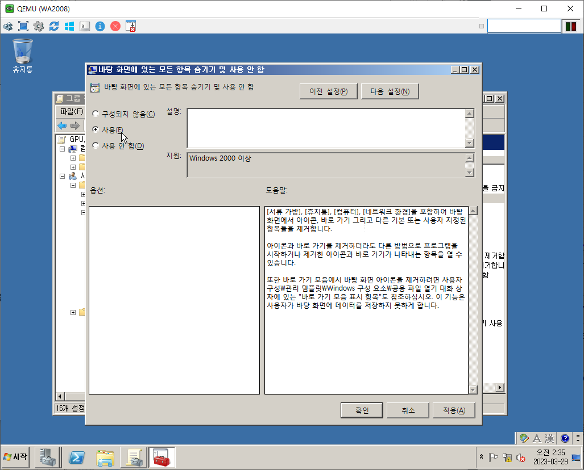Click the 시작 Start button
Viewport: 584px width, 470px height.
15,456
